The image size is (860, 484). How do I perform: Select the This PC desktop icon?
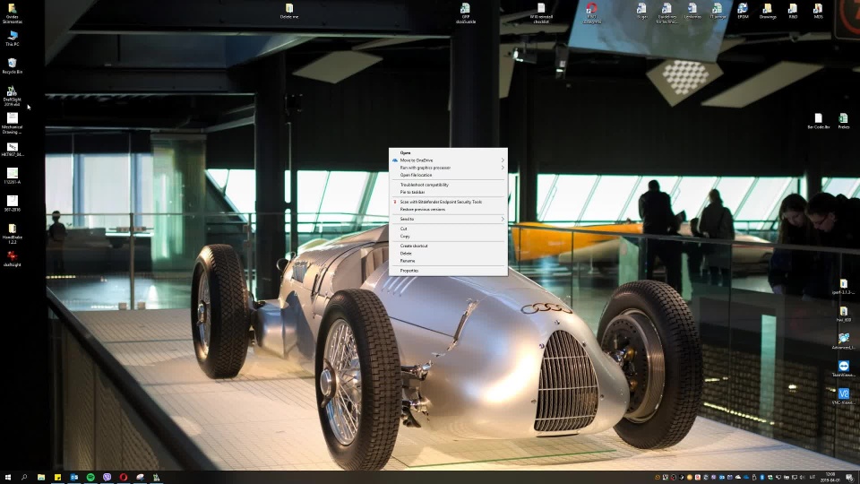(13, 36)
